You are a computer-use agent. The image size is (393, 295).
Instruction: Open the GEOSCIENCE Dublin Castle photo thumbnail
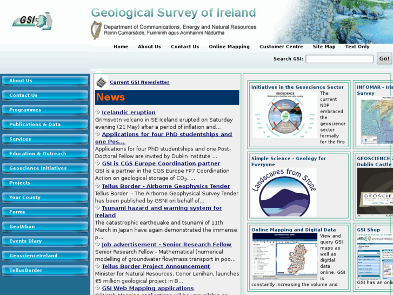coord(375,191)
